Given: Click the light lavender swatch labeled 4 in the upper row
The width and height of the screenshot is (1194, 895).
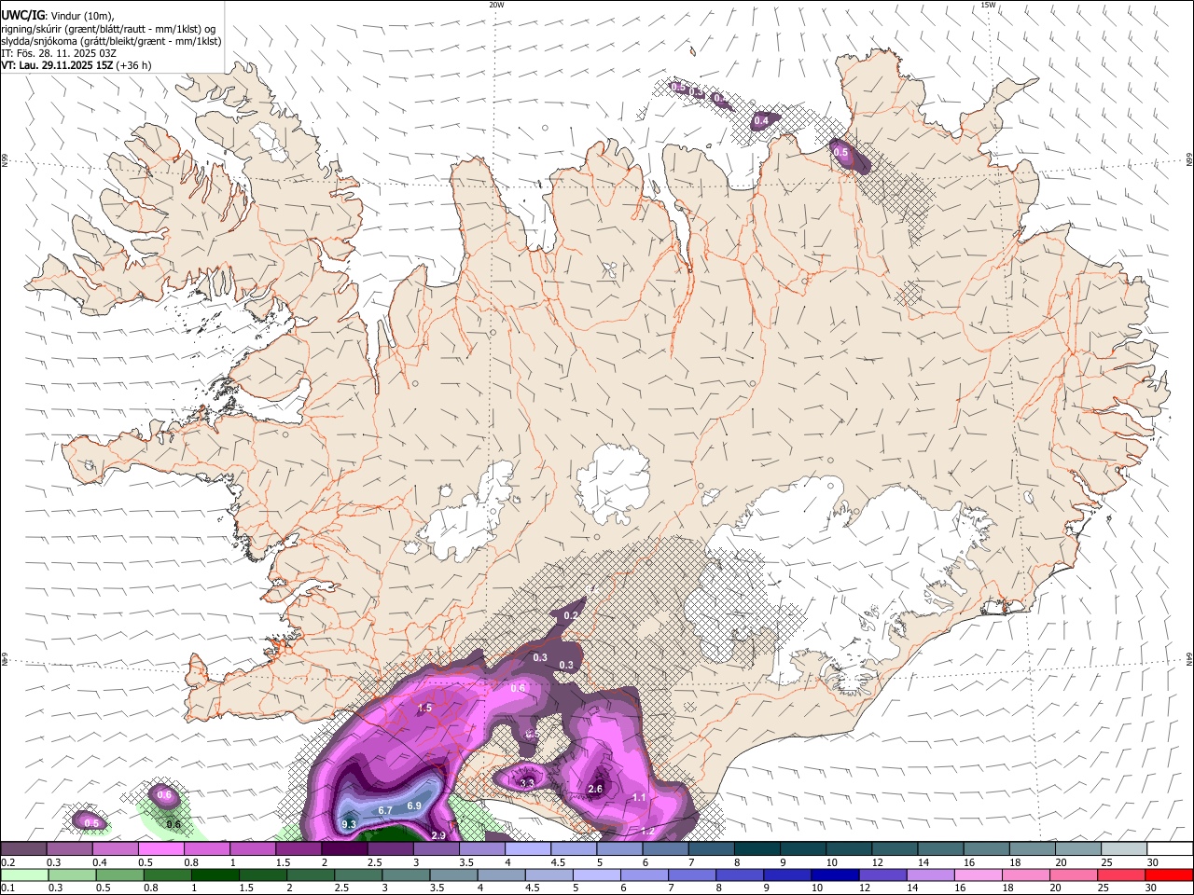Looking at the screenshot, I should point(526,849).
